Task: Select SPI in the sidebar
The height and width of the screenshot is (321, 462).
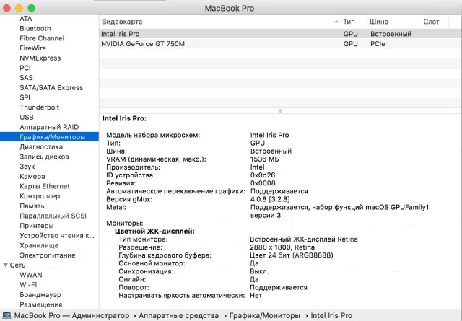Action: point(25,97)
